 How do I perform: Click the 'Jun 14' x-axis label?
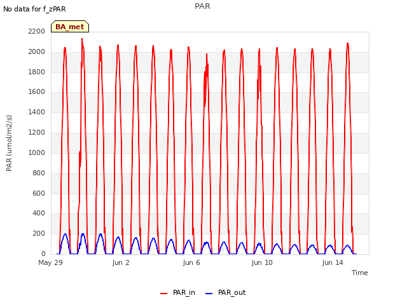click(x=333, y=262)
